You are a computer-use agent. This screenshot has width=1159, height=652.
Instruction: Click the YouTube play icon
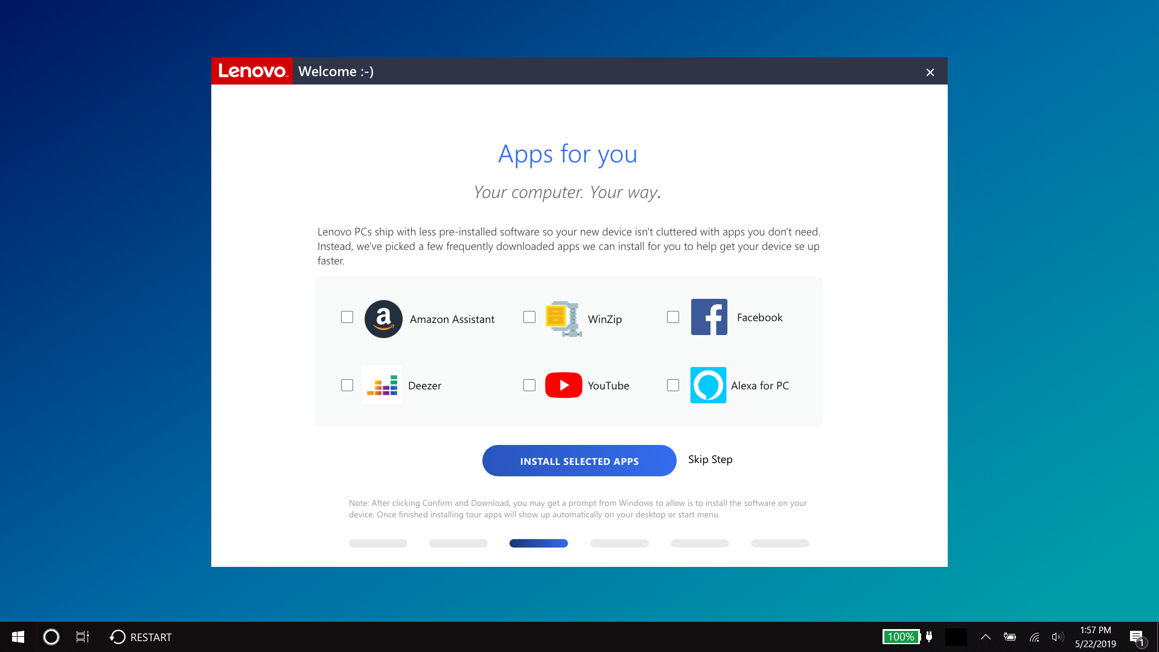pyautogui.click(x=563, y=385)
